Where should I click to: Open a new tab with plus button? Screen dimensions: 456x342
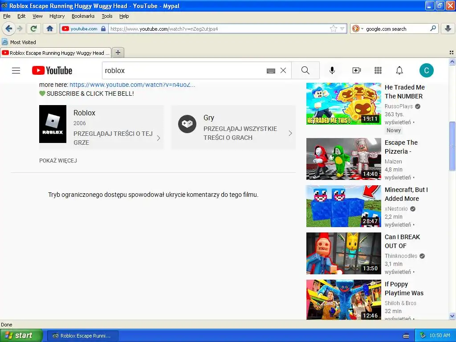point(118,53)
